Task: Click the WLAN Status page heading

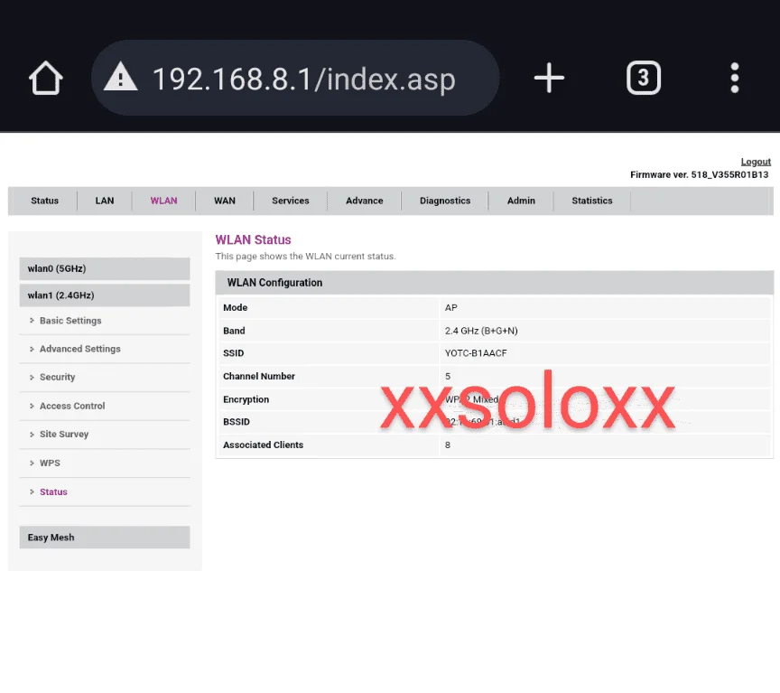Action: 253,240
